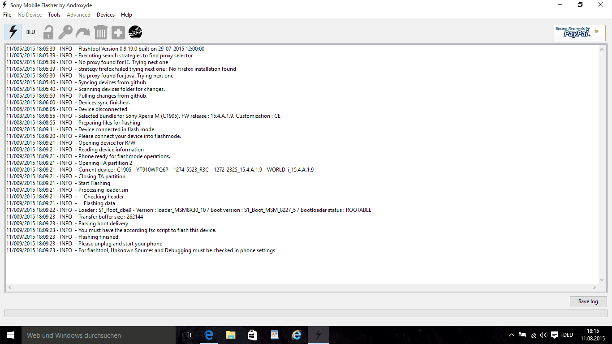Click the log scroll down arrow
The image size is (612, 344).
(x=603, y=280)
